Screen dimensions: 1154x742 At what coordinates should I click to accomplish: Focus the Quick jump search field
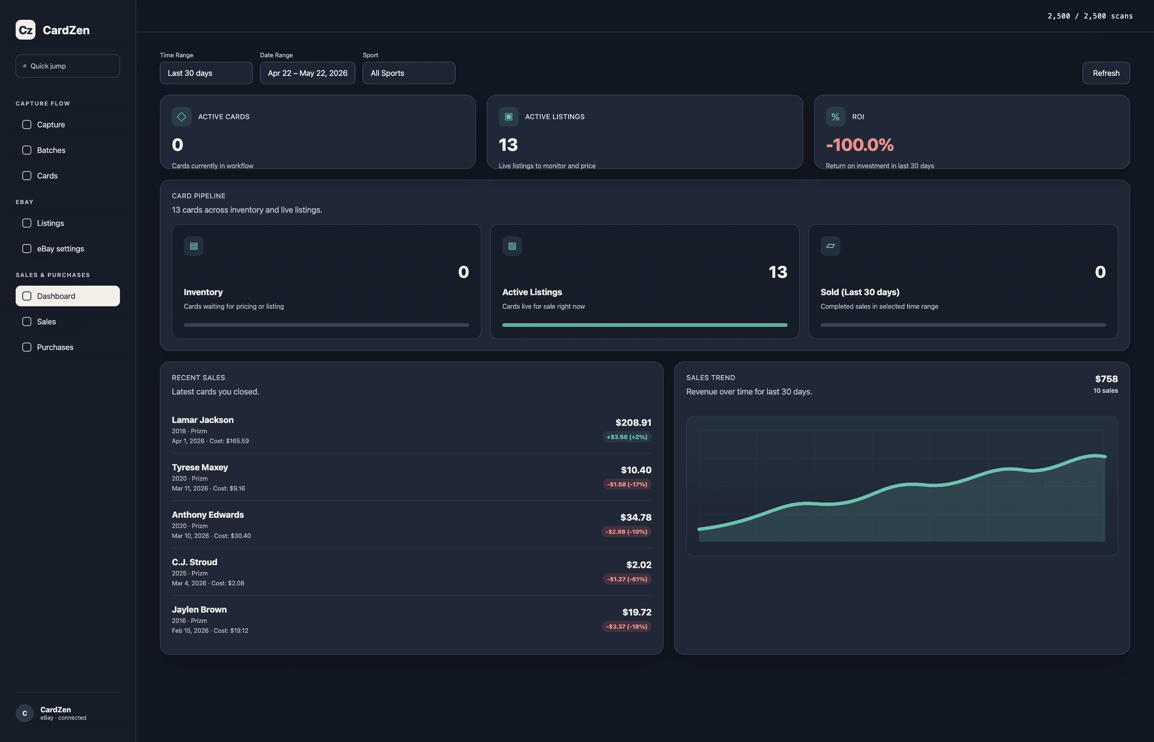[68, 66]
